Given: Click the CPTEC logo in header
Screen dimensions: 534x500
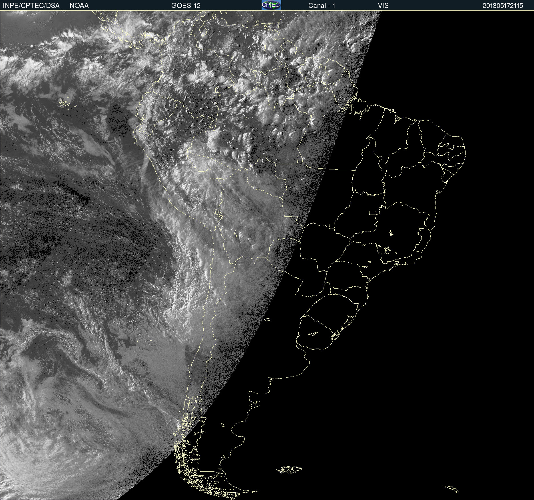Looking at the screenshot, I should (271, 5).
